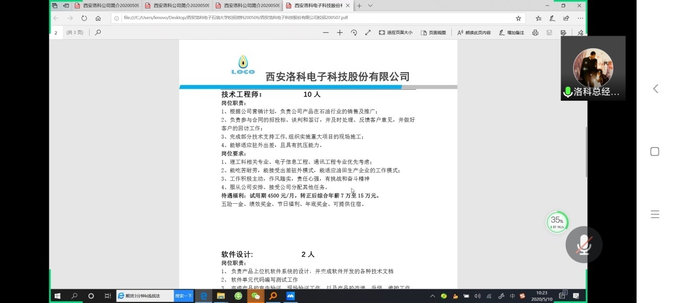Viewport: 673px width, 303px height.
Task: Open the tab list dropdown chevron
Action: (370, 6)
